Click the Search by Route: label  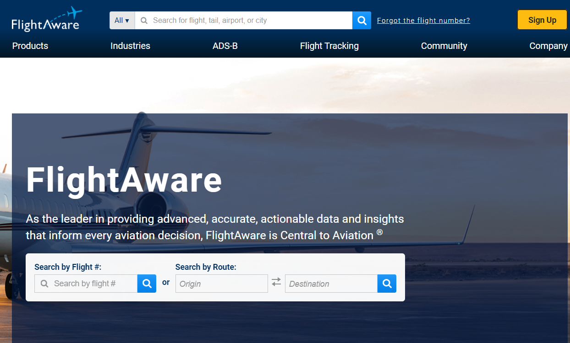point(206,267)
